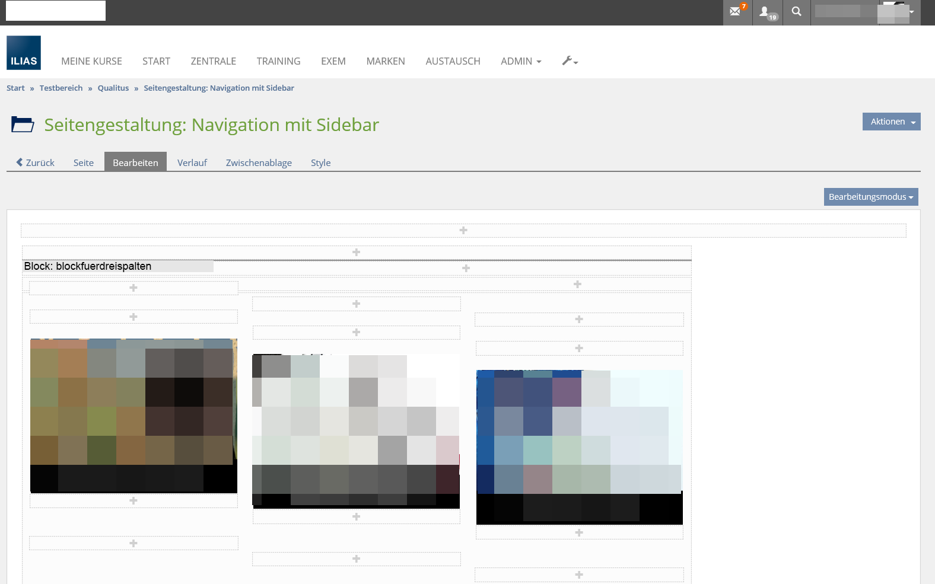Click the contacts user icon with badge
935x584 pixels.
click(x=767, y=12)
